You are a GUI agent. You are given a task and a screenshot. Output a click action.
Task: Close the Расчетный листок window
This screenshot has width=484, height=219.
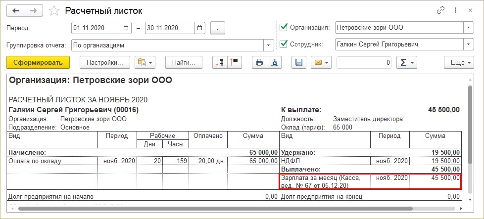pyautogui.click(x=470, y=10)
